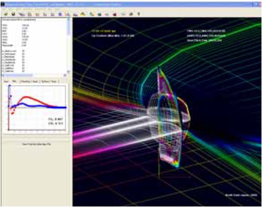Click the solid green cube toolbar icon
Screen dimensions: 262x207
[99, 14]
